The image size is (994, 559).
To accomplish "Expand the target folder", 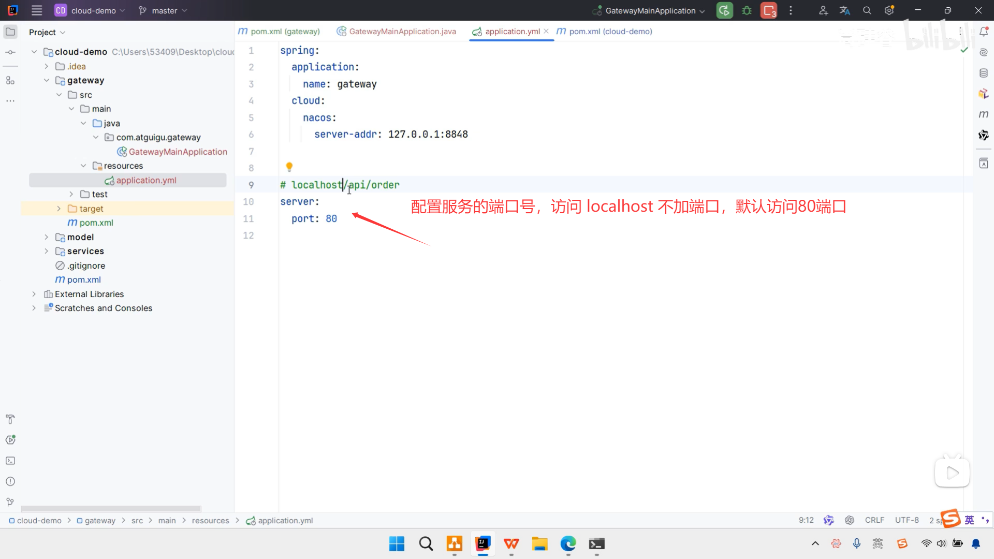I will click(x=59, y=209).
